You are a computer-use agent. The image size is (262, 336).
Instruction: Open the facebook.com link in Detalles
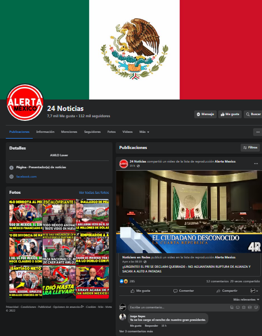[27, 177]
